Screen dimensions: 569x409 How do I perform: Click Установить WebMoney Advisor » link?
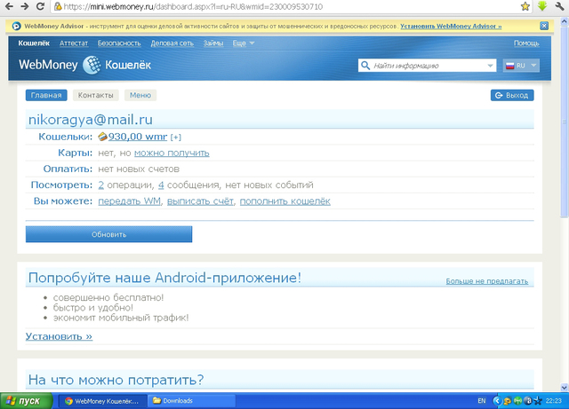point(451,26)
